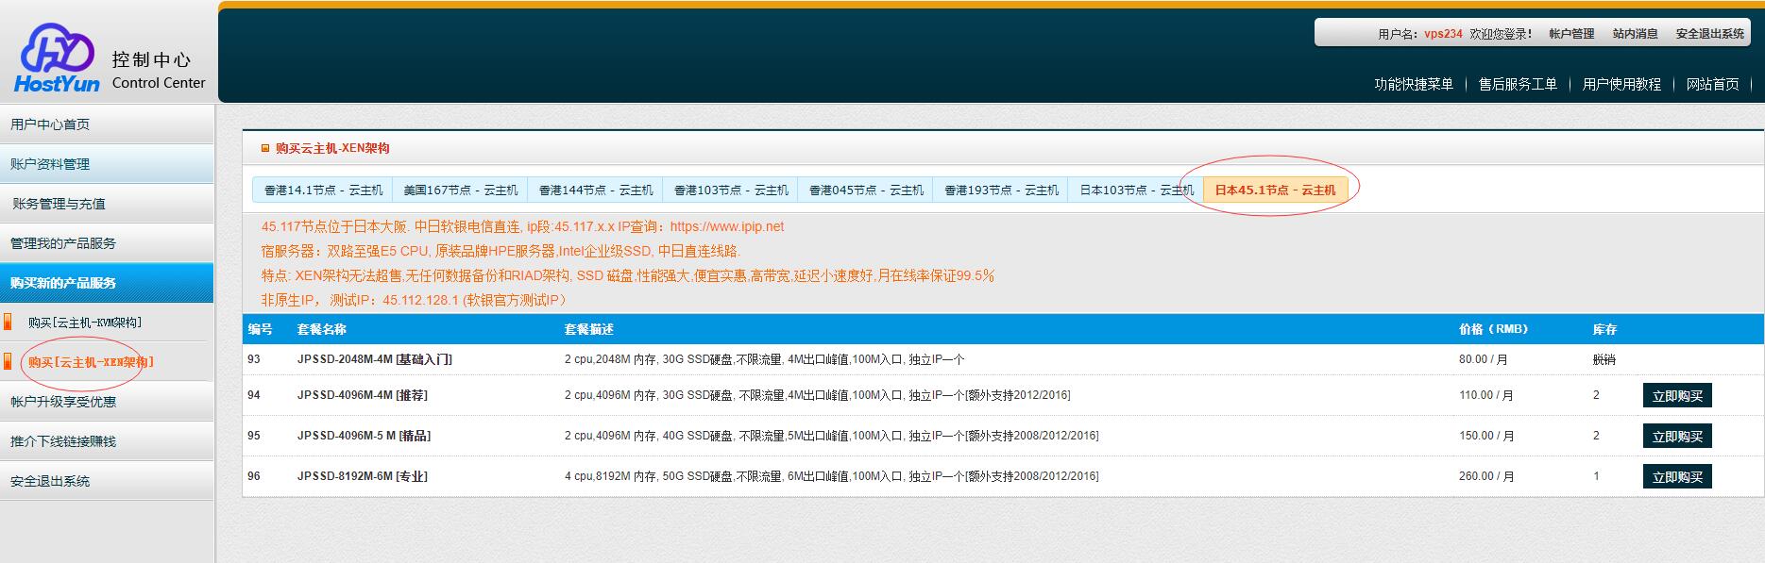
Task: Click the https://www.ipip.net URL text
Action: click(x=727, y=226)
